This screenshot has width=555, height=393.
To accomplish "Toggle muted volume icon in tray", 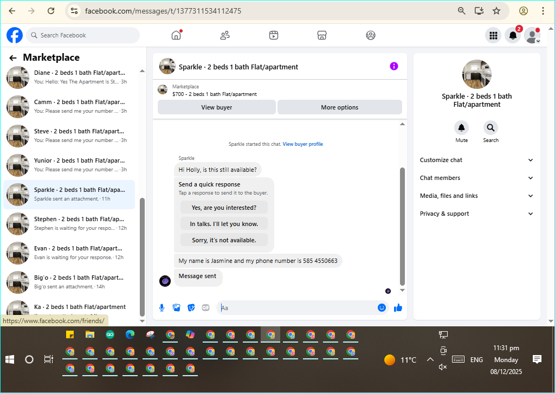I will point(443,367).
